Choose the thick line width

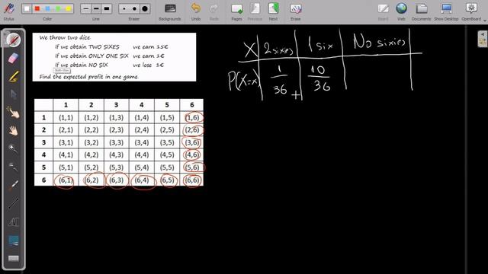tap(107, 8)
